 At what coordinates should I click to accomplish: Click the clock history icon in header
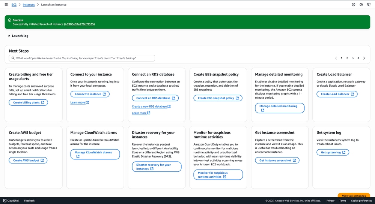pos(361,4)
